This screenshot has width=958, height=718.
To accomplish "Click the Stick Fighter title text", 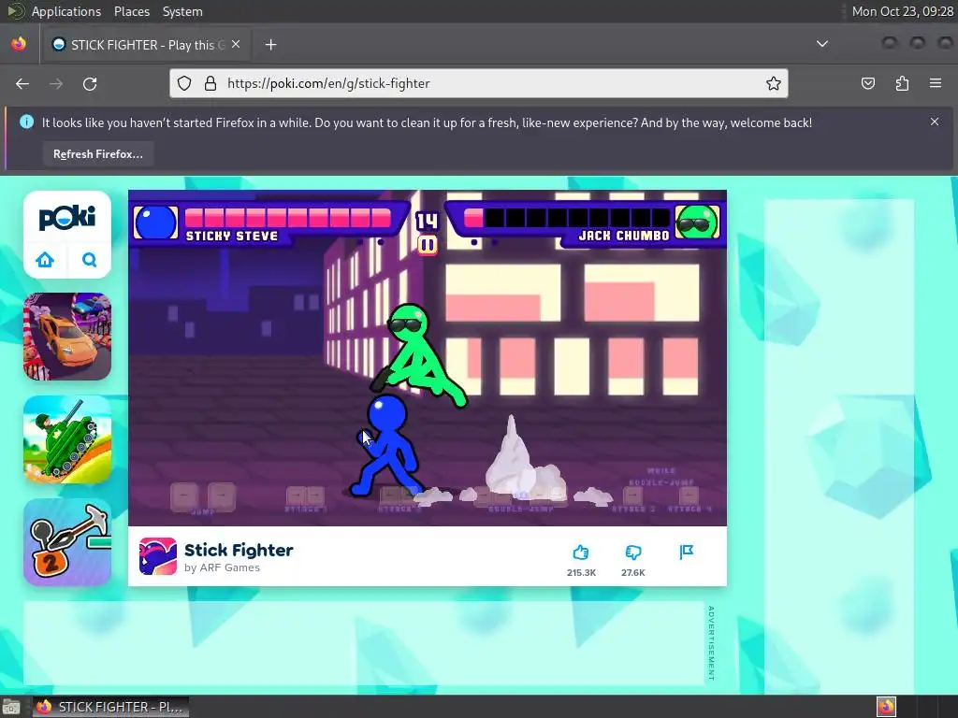I will [239, 550].
